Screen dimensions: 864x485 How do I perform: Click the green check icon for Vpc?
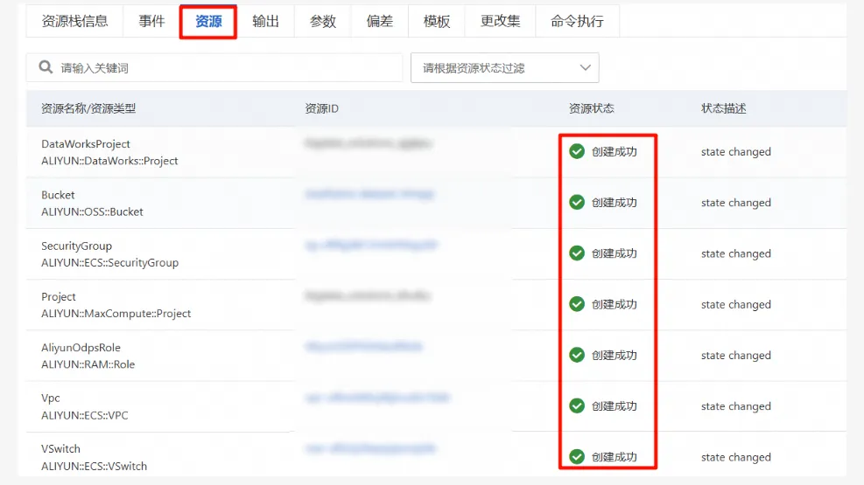[x=577, y=405]
